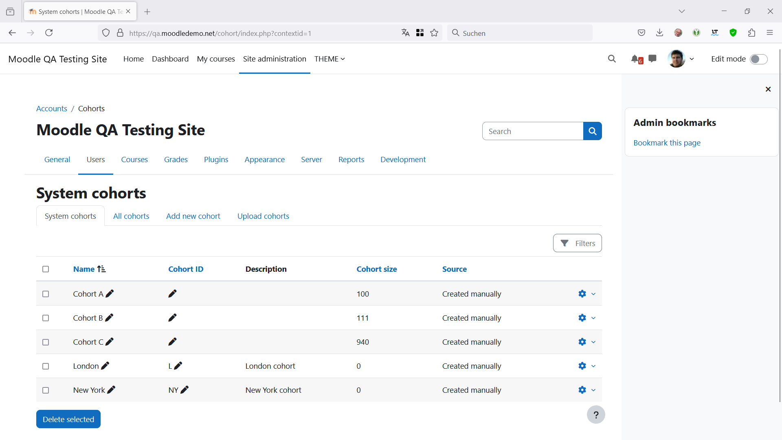Image resolution: width=782 pixels, height=440 pixels.
Task: Check the New York checkbox
Action: click(46, 390)
